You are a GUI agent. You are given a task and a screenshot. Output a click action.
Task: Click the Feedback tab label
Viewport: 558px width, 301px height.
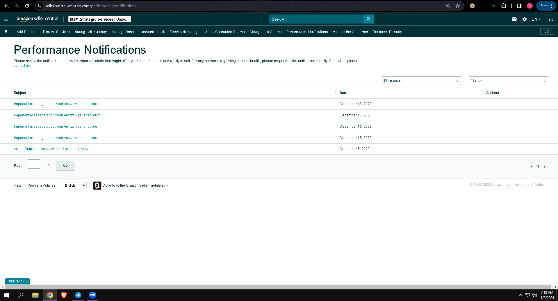click(16, 282)
